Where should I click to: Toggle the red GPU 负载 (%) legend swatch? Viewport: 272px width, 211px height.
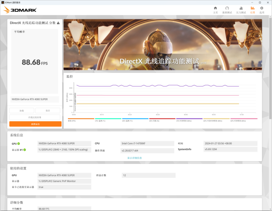[162, 119]
